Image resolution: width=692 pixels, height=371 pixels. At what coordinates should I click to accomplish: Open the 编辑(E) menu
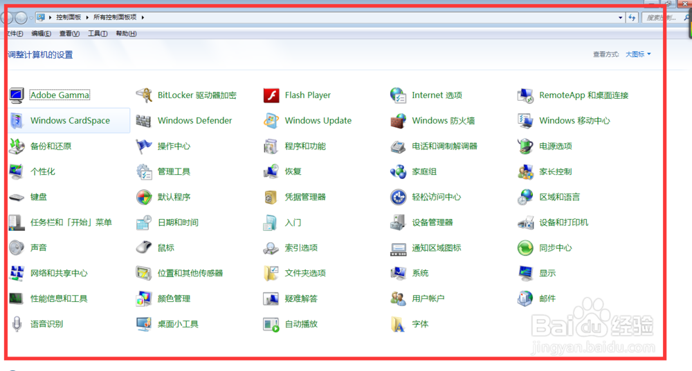[x=41, y=33]
